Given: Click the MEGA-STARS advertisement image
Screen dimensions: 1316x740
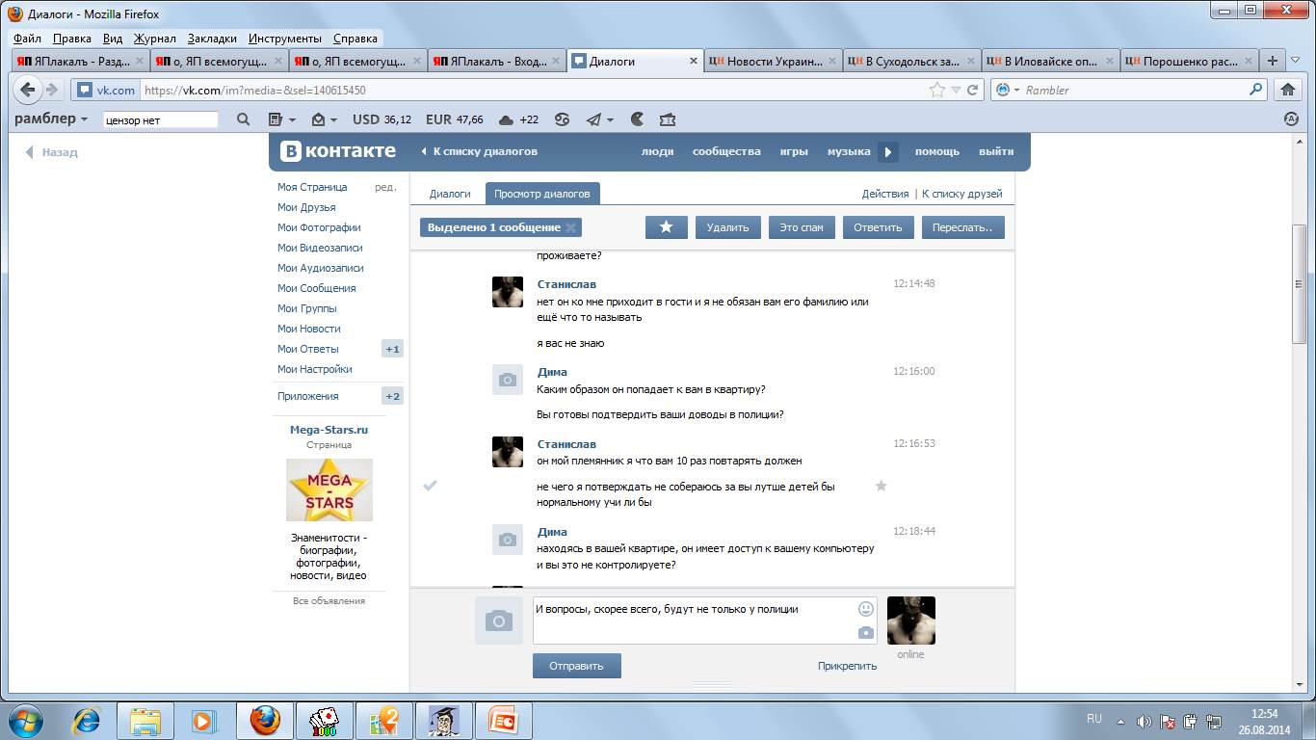Looking at the screenshot, I should 329,490.
